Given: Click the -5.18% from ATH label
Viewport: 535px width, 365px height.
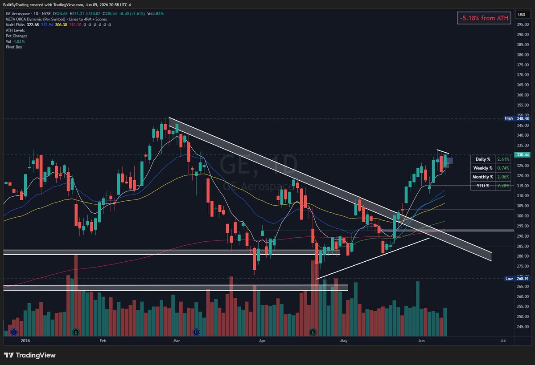Looking at the screenshot, I should click(484, 18).
